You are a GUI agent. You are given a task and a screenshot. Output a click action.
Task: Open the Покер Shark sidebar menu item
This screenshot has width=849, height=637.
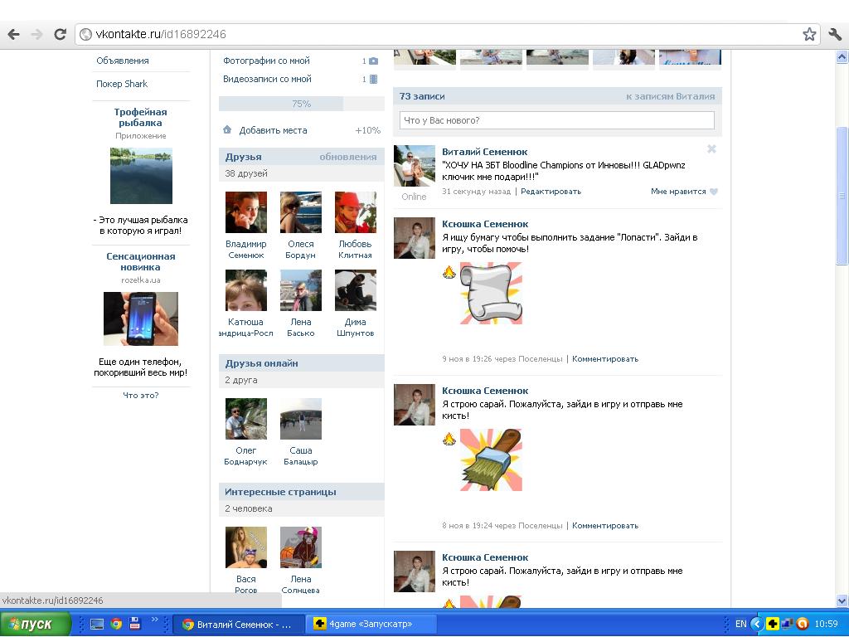tap(122, 84)
